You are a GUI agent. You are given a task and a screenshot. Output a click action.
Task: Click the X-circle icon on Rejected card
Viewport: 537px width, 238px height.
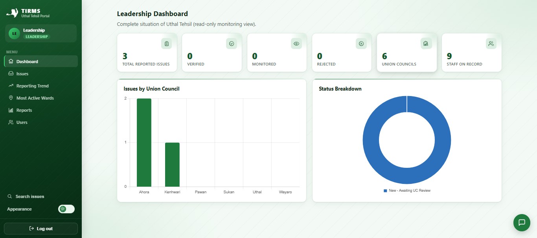[361, 44]
